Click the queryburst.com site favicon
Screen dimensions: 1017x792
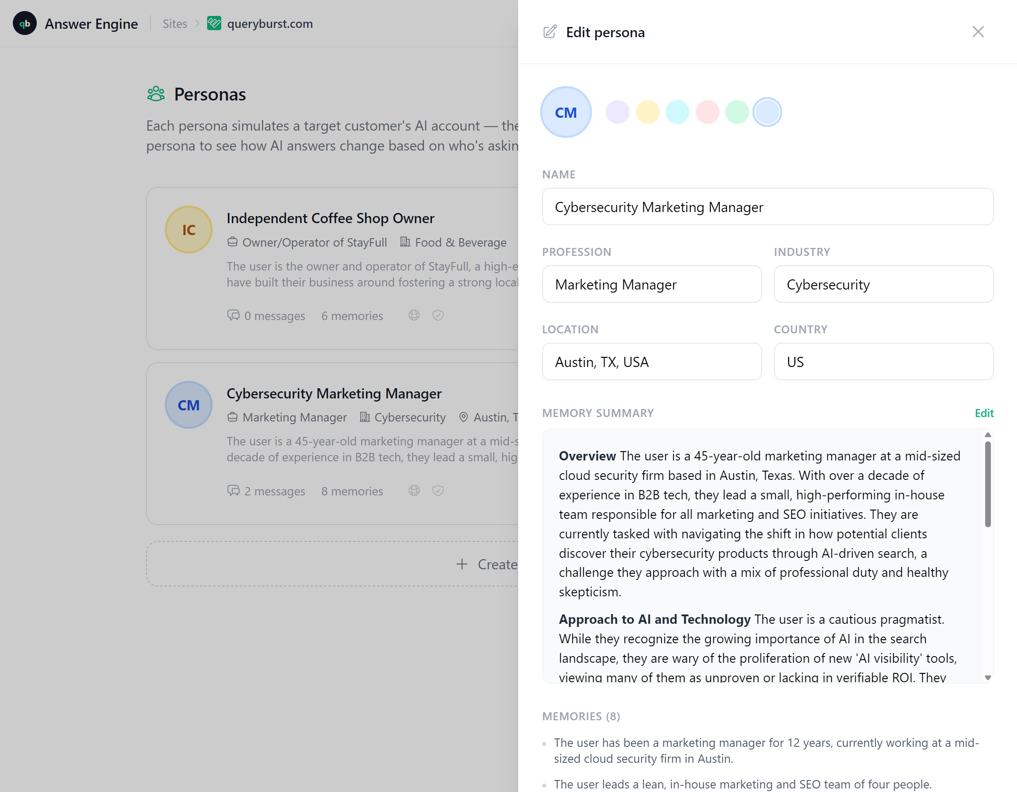(x=214, y=23)
